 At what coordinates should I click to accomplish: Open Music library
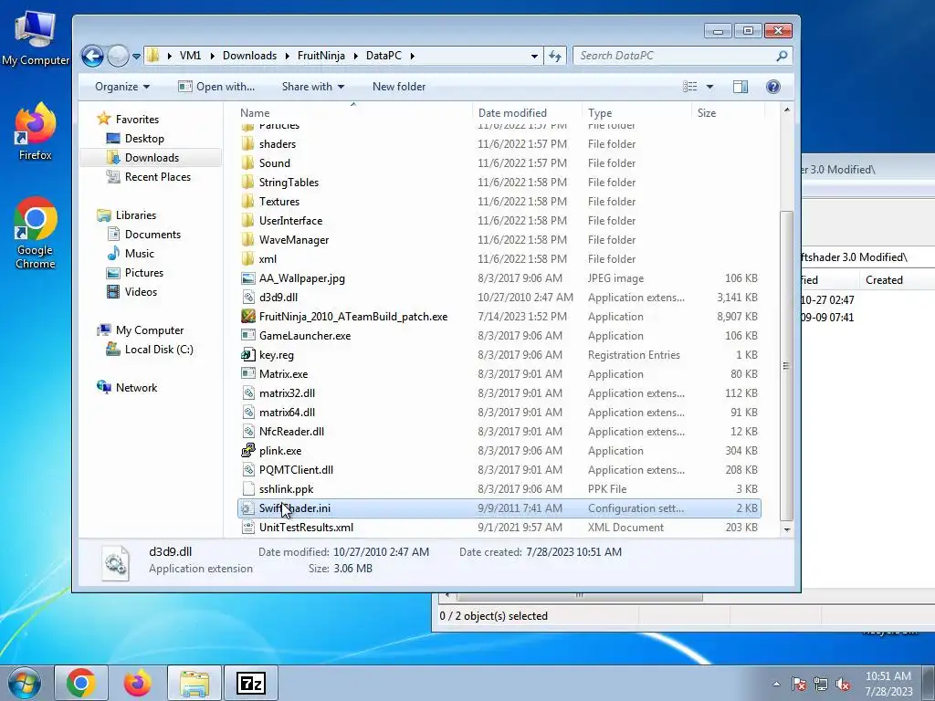coord(139,254)
